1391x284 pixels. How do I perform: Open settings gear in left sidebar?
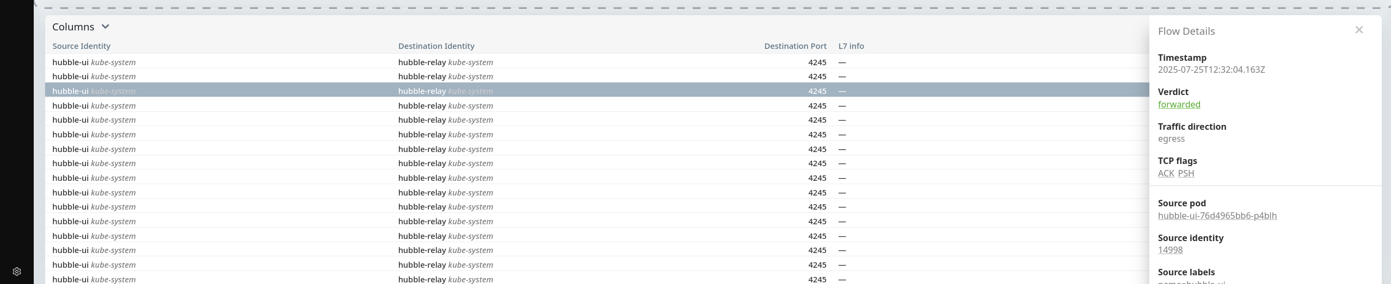point(17,272)
